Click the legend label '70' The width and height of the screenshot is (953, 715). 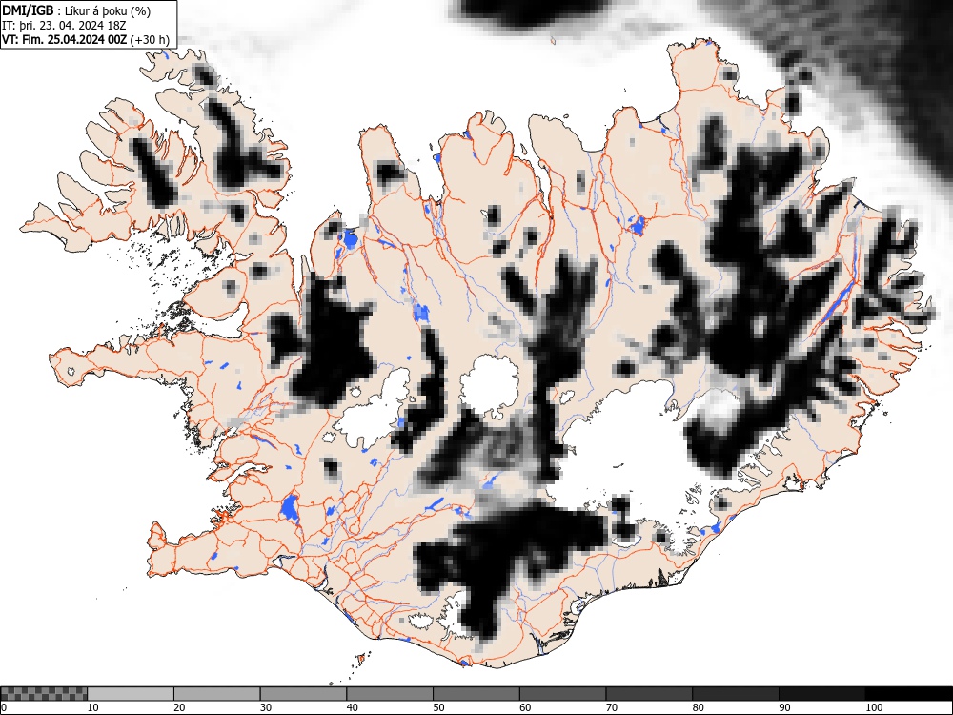[x=612, y=707]
